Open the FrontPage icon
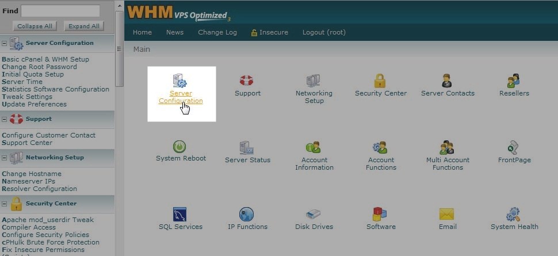 click(x=513, y=147)
